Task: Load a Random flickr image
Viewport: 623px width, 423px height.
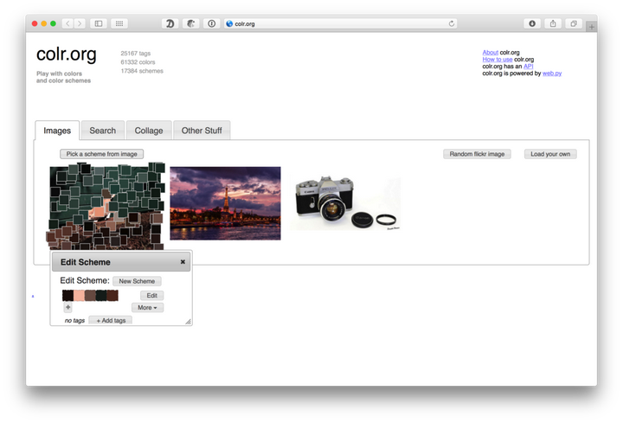Action: coord(477,154)
